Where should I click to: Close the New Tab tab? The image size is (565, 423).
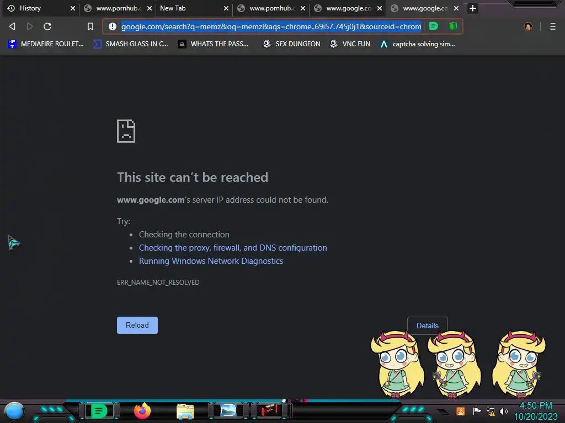(226, 8)
